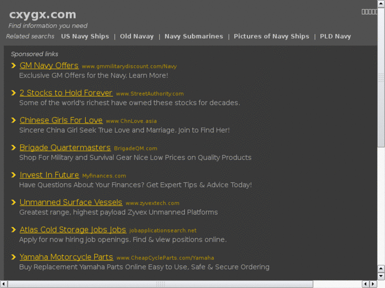Image resolution: width=385 pixels, height=288 pixels.
Task: Click the horizontal scrollbar left arrow at far left
Action: pyautogui.click(x=3, y=284)
